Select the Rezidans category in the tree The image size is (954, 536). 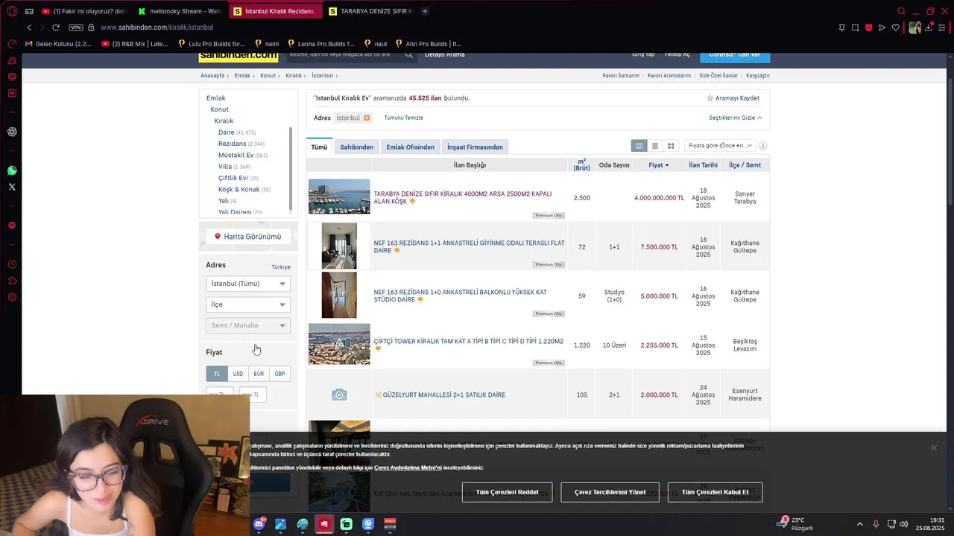[x=232, y=144]
